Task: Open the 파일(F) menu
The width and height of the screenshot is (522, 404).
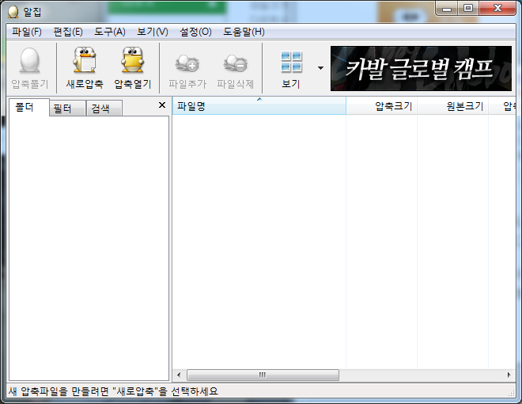Action: click(x=27, y=32)
